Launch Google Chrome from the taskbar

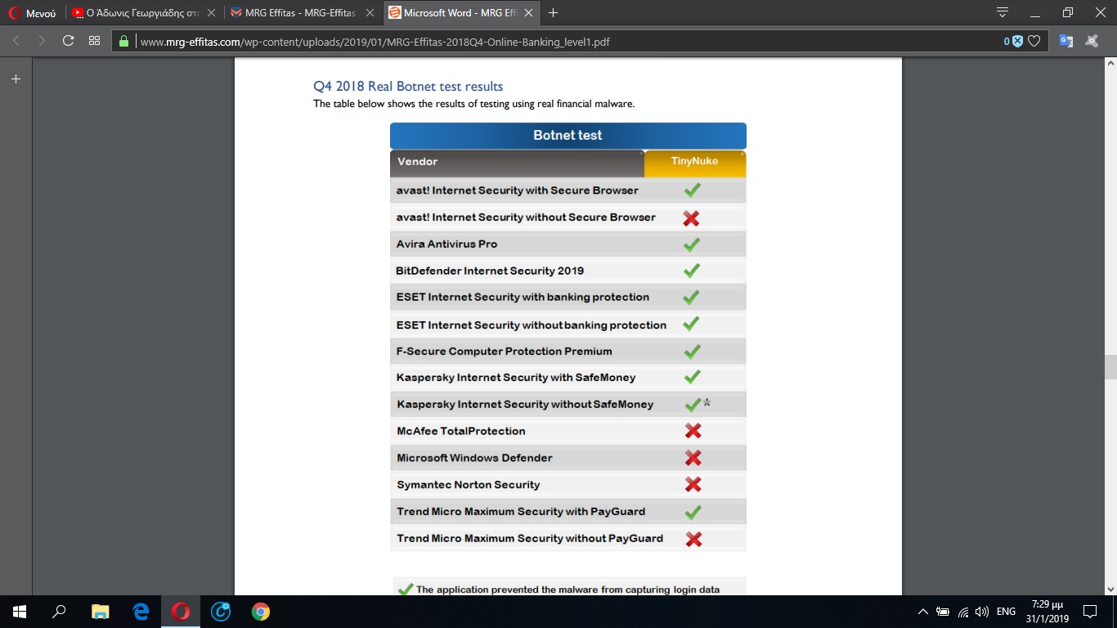(261, 612)
